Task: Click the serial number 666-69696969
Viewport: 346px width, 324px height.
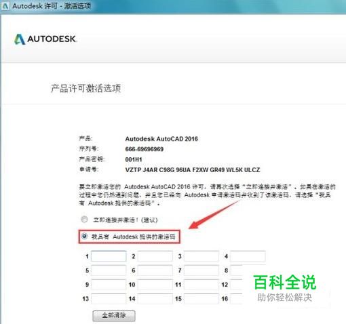Action: 145,149
